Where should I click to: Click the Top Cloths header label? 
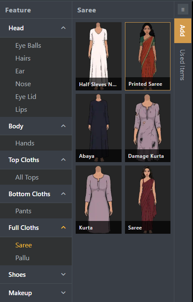pyautogui.click(x=24, y=160)
